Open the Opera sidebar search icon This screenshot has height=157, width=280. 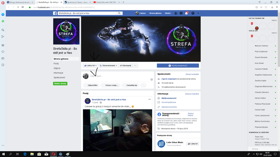3,30
